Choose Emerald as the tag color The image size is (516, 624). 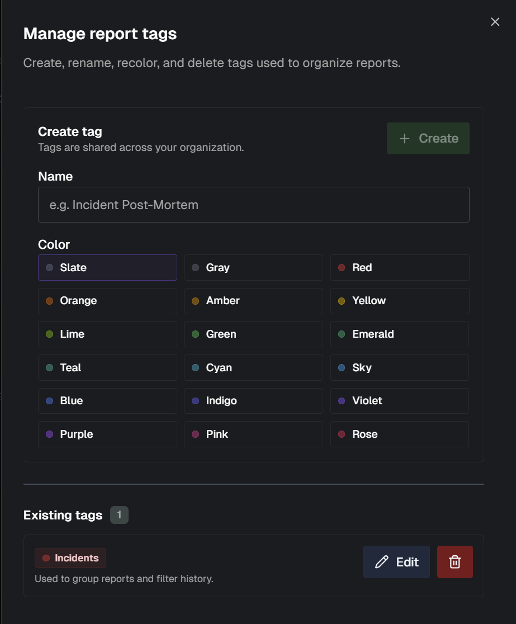tap(399, 334)
